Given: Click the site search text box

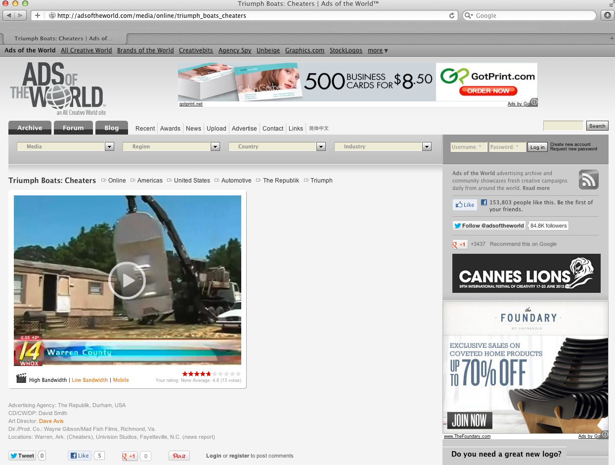Looking at the screenshot, I should coord(563,126).
